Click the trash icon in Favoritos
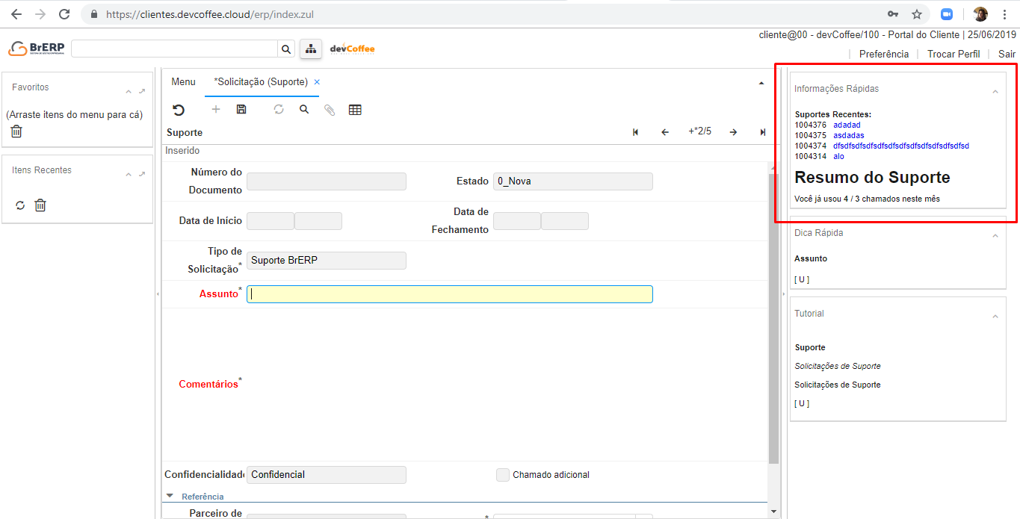The height and width of the screenshot is (519, 1020). (16, 131)
